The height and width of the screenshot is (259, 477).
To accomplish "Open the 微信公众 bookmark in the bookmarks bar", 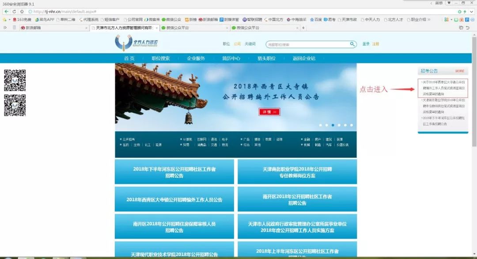I will click(x=171, y=19).
